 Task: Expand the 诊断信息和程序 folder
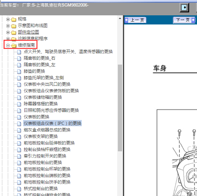(x=8, y=39)
